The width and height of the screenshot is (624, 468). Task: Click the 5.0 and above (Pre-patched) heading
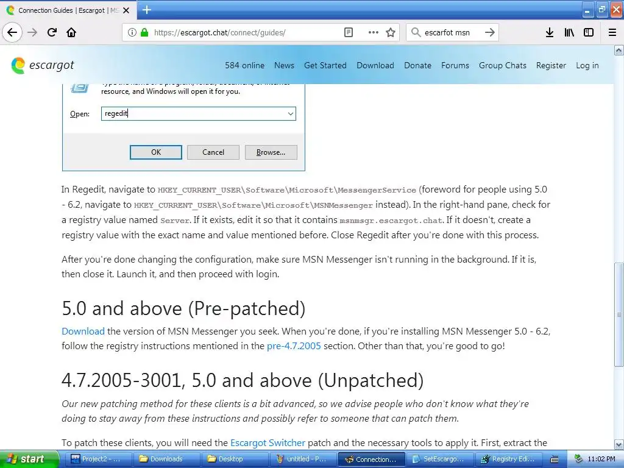(x=183, y=308)
